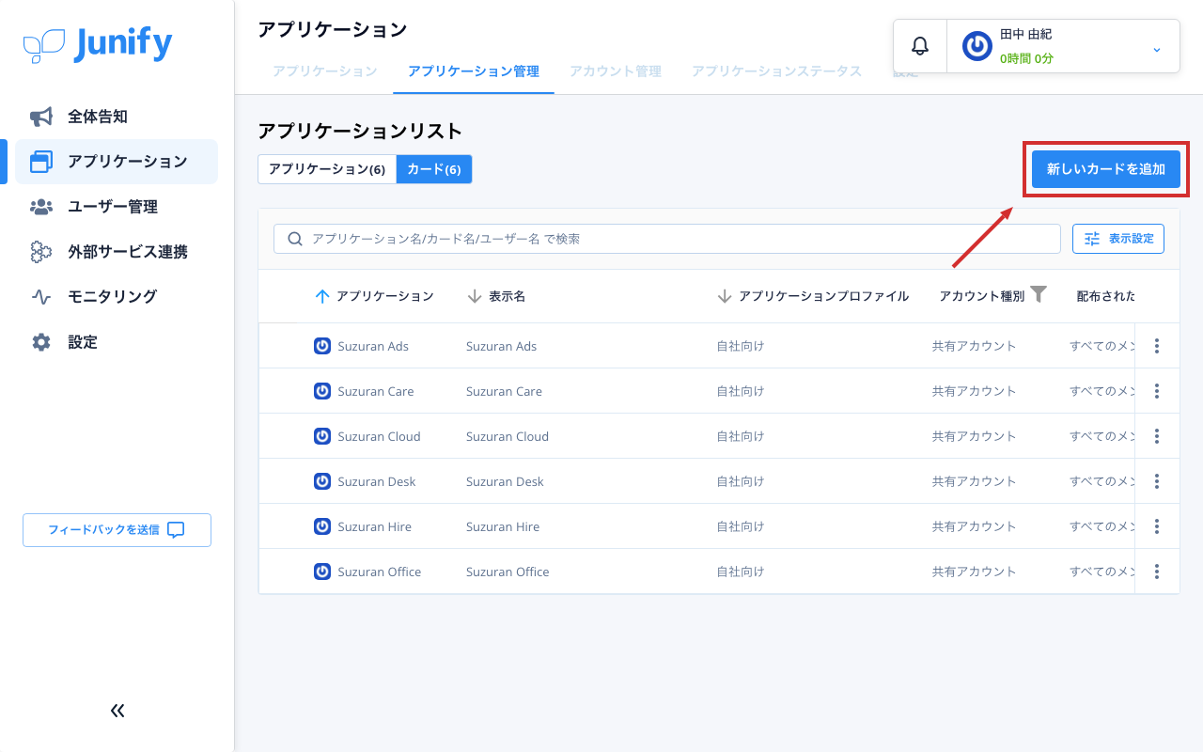Expand the user account dropdown chevron
This screenshot has width=1203, height=752.
click(x=1157, y=49)
